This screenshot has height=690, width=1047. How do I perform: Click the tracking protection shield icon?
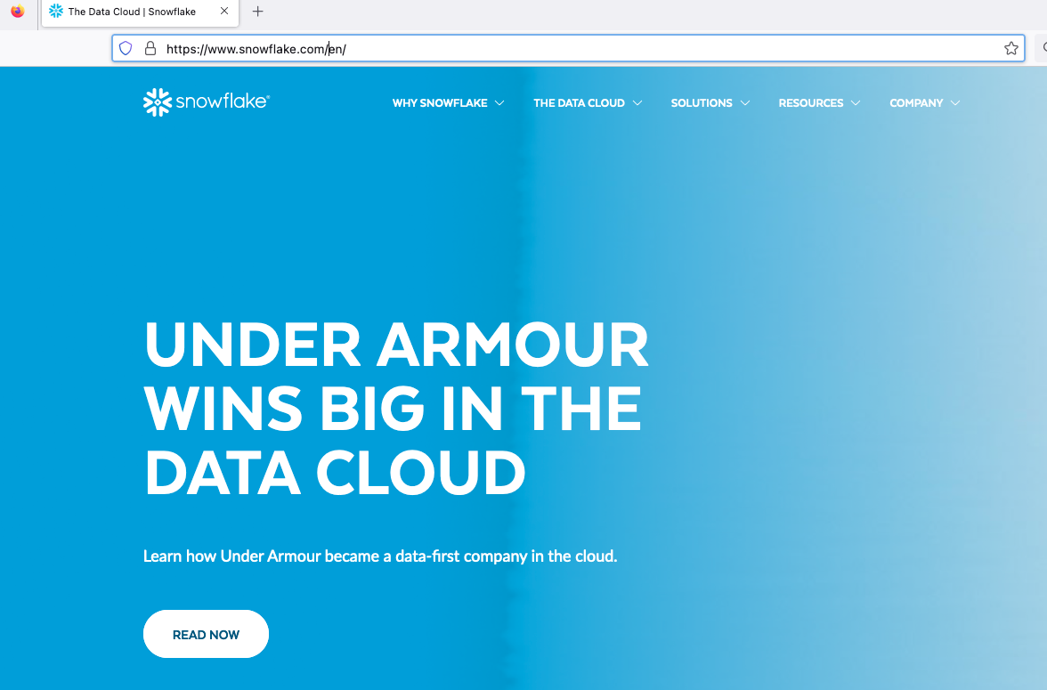[126, 48]
